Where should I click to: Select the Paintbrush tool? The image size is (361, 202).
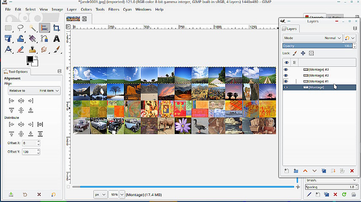(x=56, y=49)
